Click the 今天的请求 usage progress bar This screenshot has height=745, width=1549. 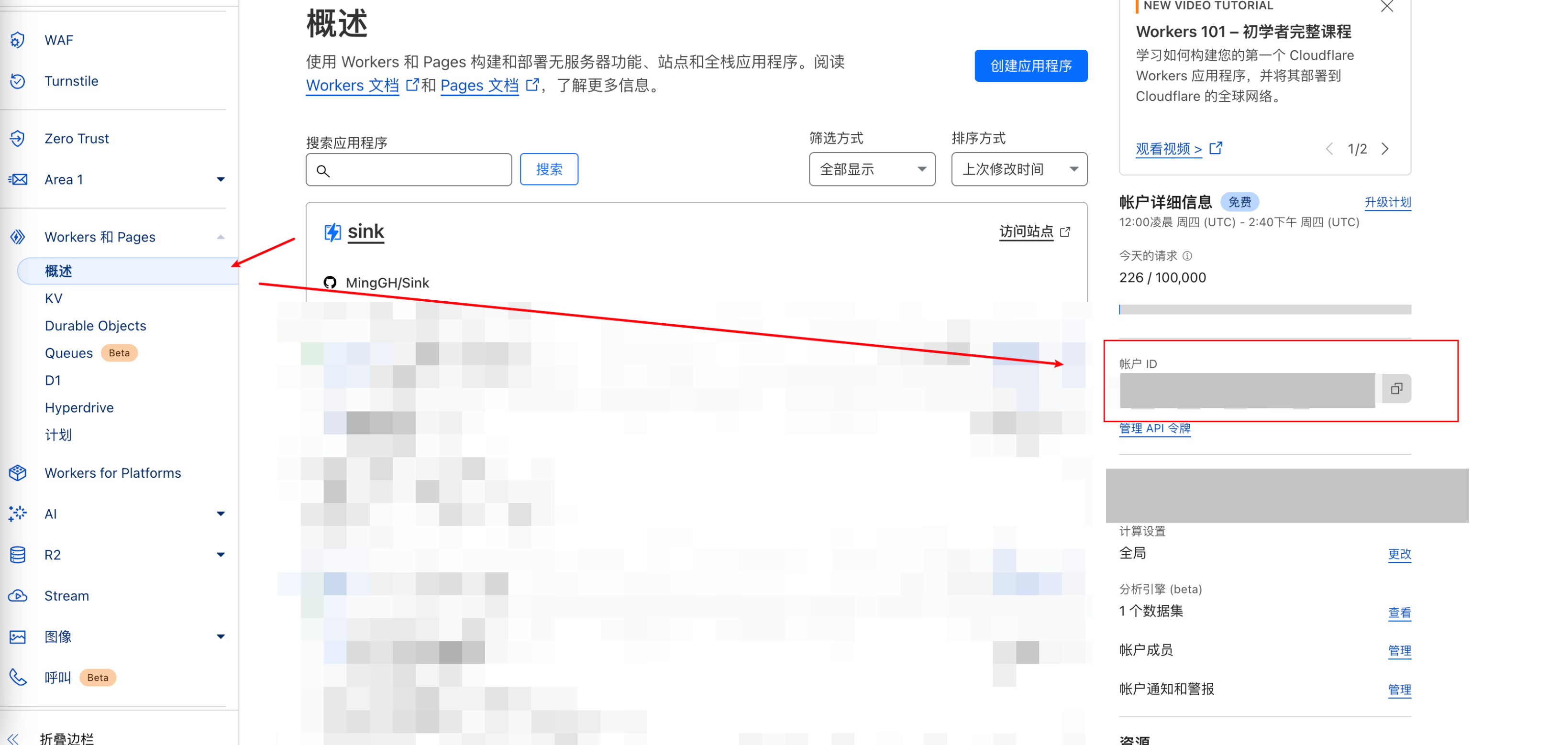[x=1265, y=309]
